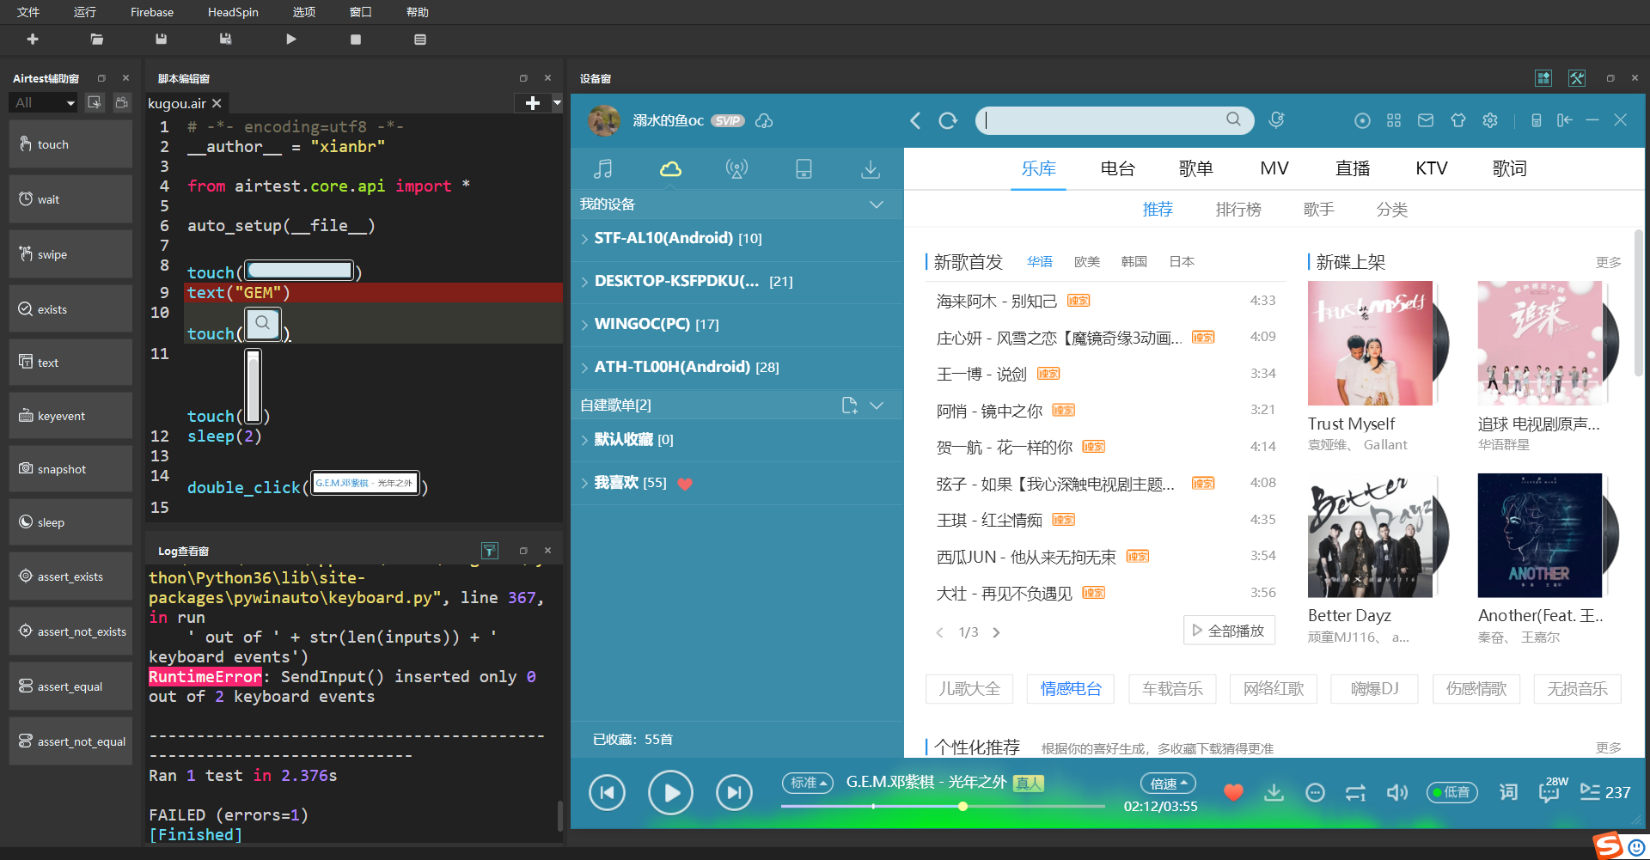Toggle favorite heart on the playing song
The width and height of the screenshot is (1650, 860).
pyautogui.click(x=1233, y=792)
